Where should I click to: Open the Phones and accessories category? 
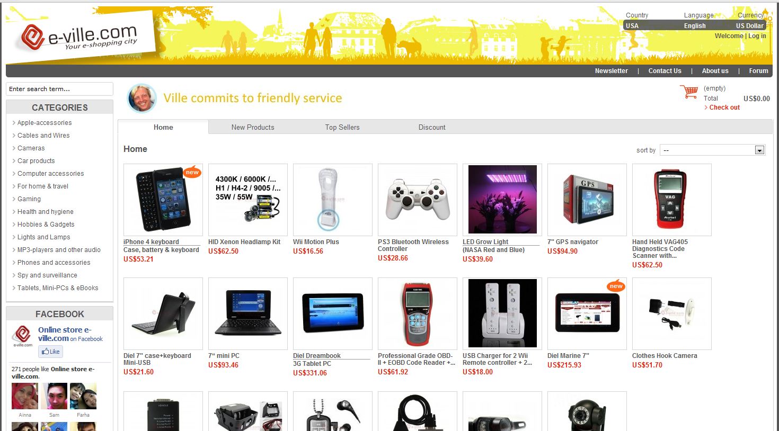pos(54,263)
